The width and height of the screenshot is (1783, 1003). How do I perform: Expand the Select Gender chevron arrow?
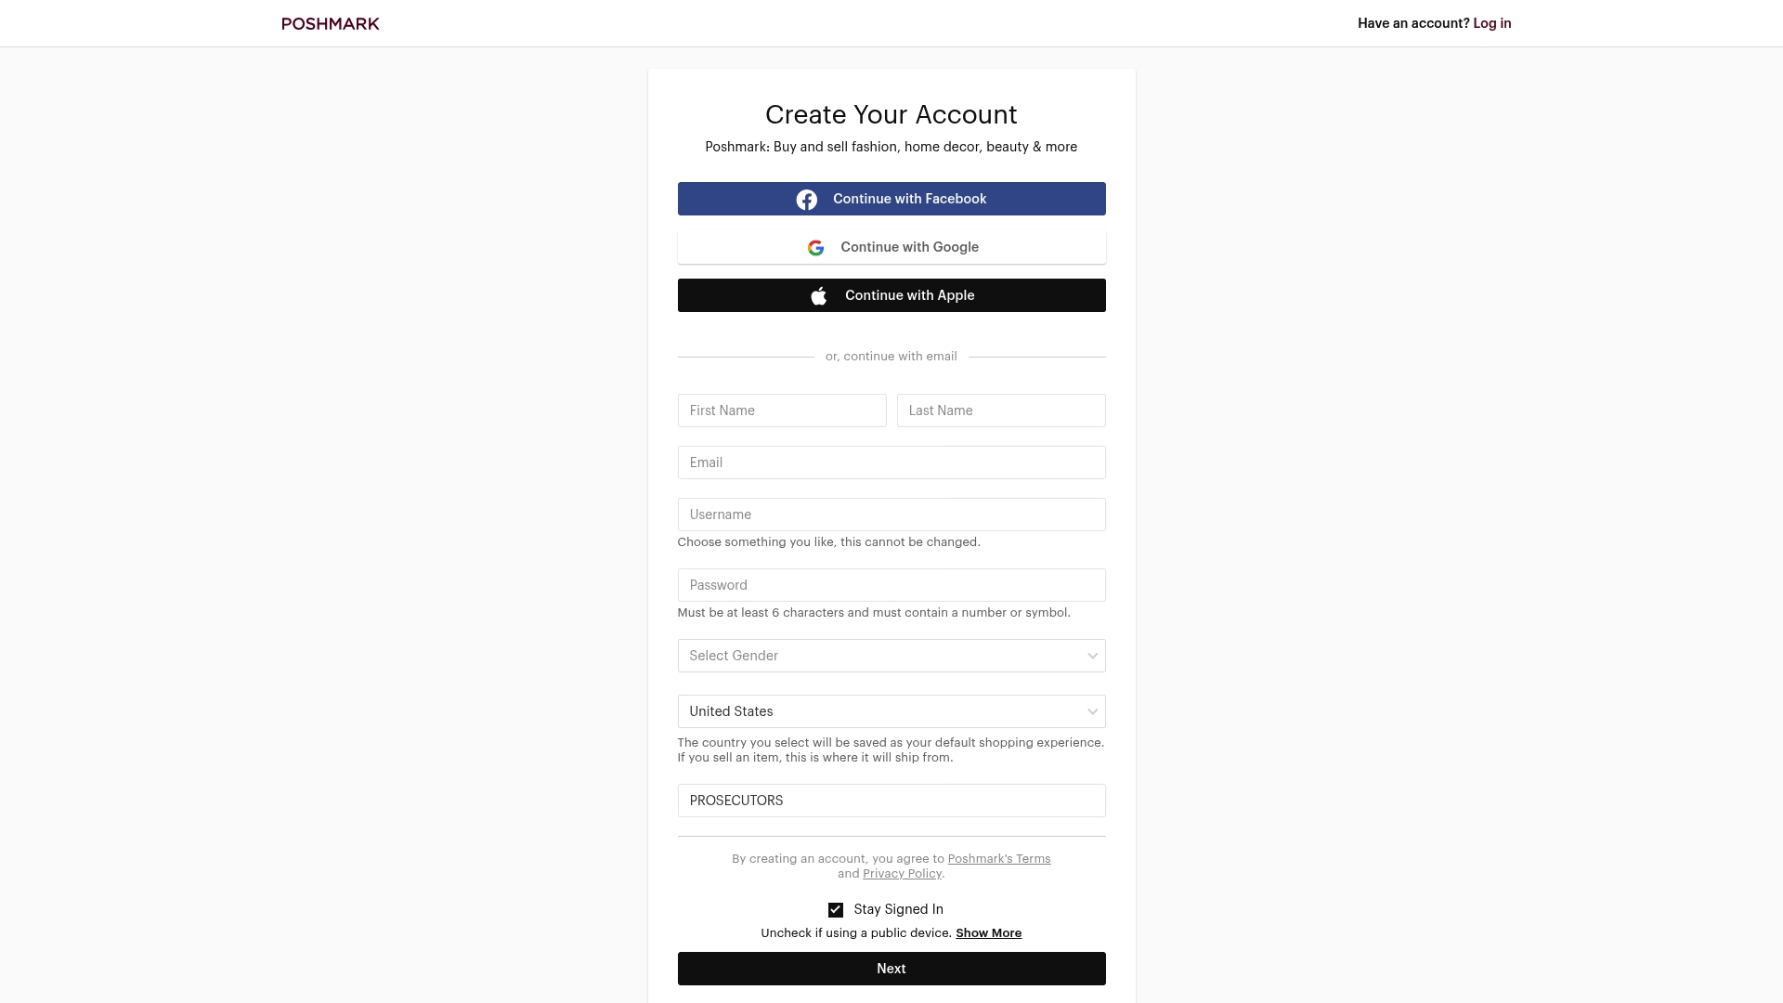click(x=1092, y=656)
